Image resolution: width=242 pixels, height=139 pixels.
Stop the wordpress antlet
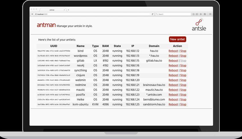pos(183,56)
